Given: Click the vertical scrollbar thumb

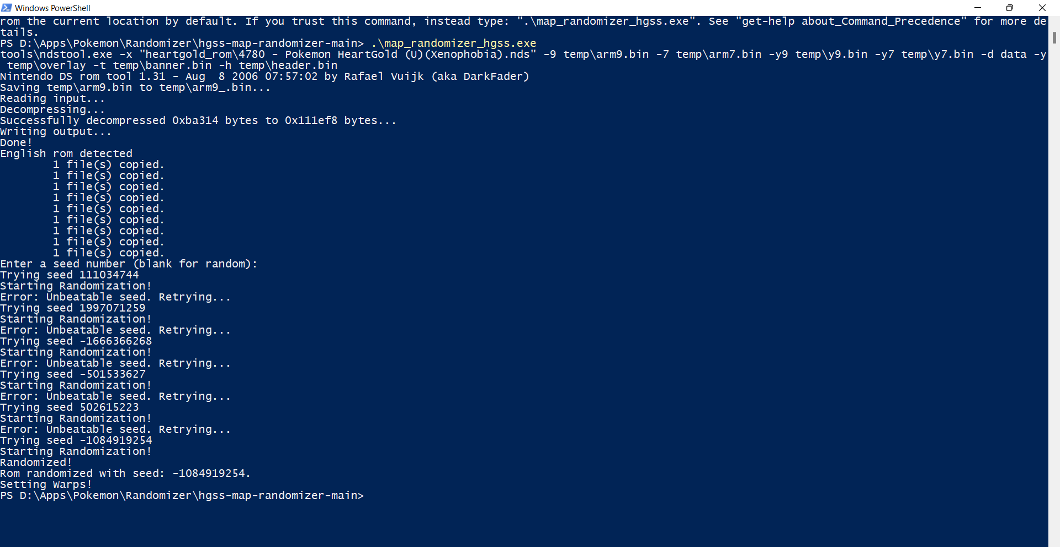Looking at the screenshot, I should 1055,39.
